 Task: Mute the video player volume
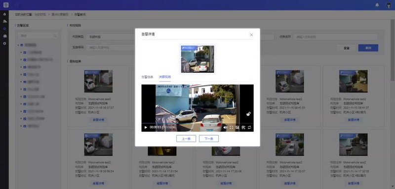tap(225, 127)
